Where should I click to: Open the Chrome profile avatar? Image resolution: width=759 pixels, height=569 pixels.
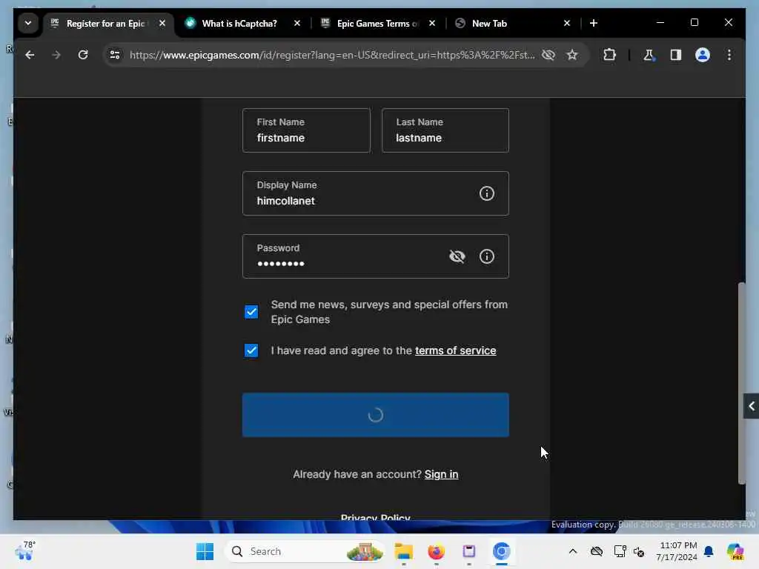coord(703,55)
